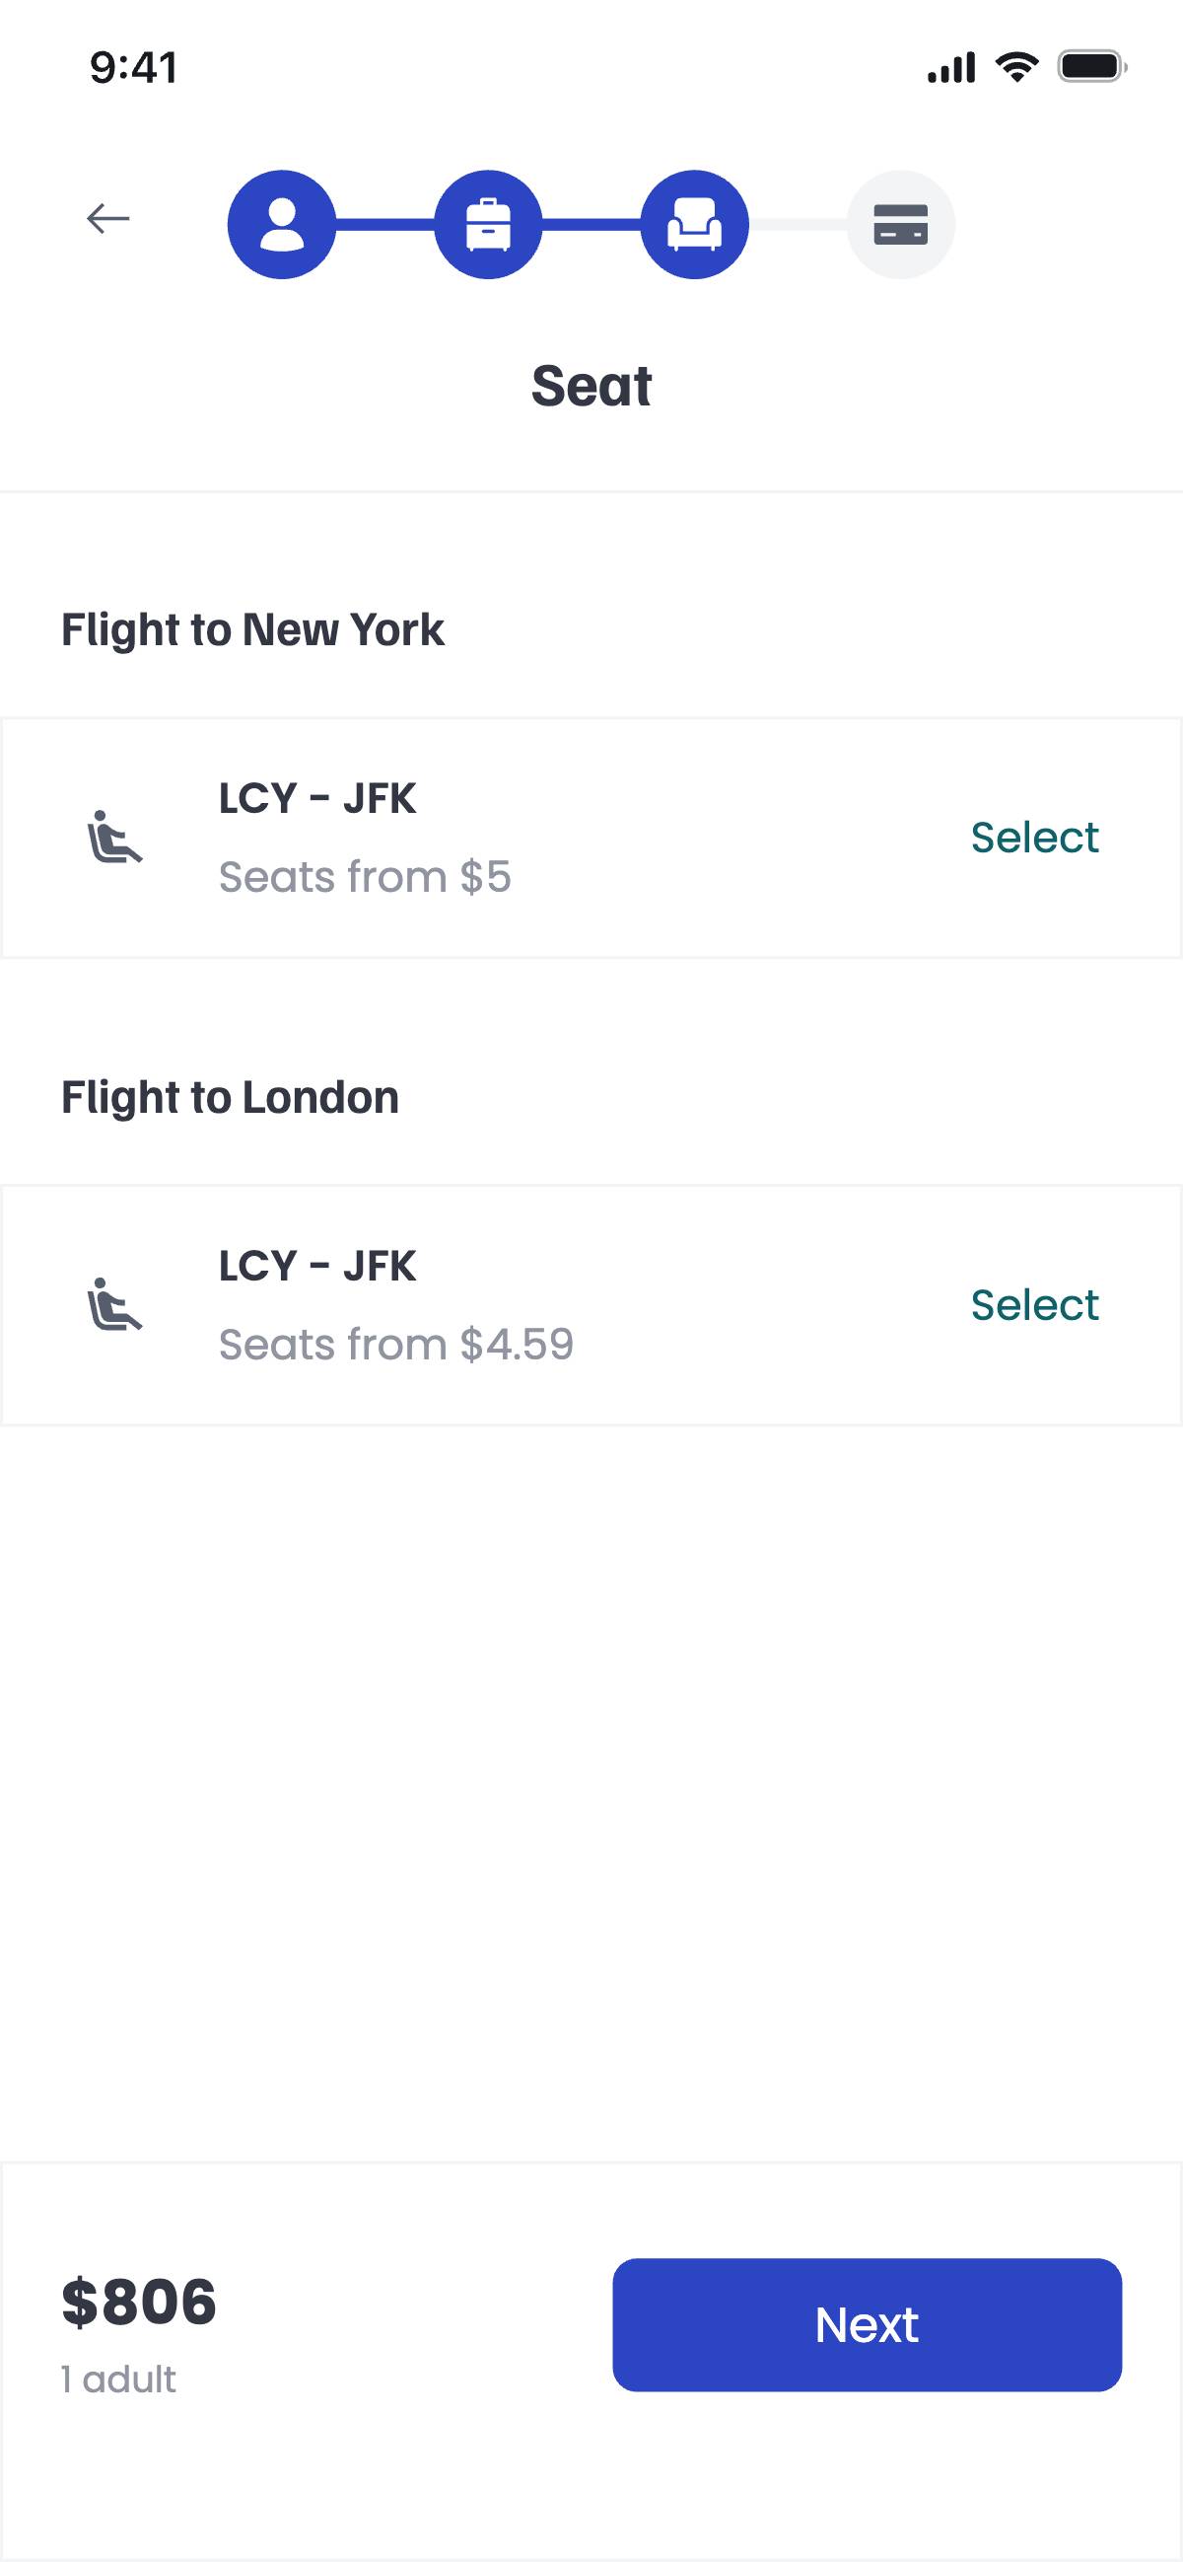Tap the battery status icon

pyautogui.click(x=1090, y=68)
